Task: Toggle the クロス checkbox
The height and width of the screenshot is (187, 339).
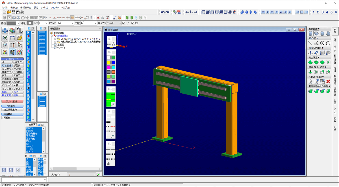Action: [133, 23]
